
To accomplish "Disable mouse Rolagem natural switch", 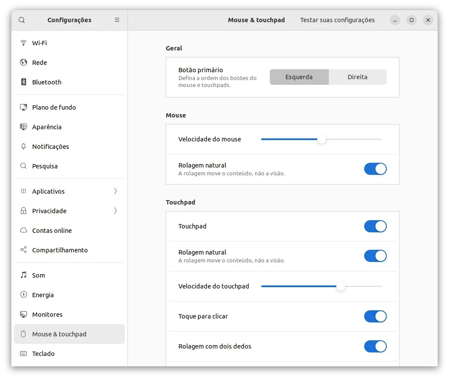I will click(375, 169).
